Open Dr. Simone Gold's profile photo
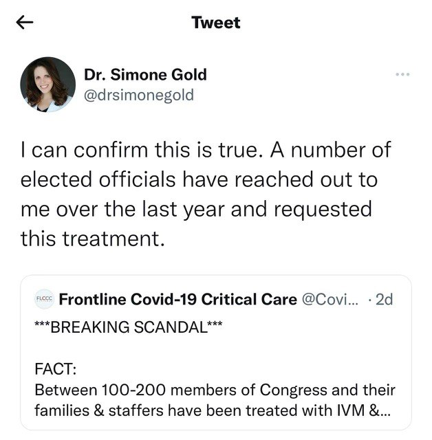Image resolution: width=432 pixels, height=440 pixels. point(48,83)
